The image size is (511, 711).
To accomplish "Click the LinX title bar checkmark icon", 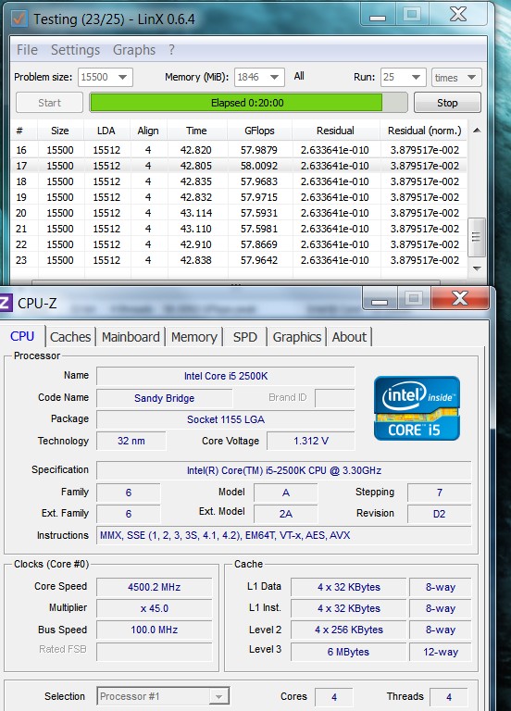I will coord(19,19).
